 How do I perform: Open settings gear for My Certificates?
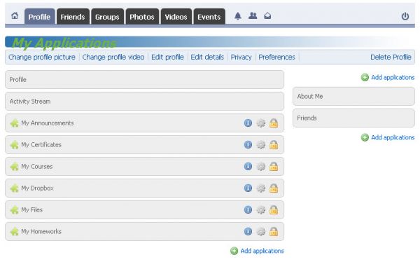(261, 145)
